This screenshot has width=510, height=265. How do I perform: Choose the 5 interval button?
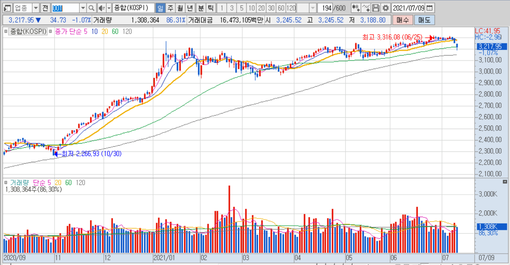click(241, 8)
